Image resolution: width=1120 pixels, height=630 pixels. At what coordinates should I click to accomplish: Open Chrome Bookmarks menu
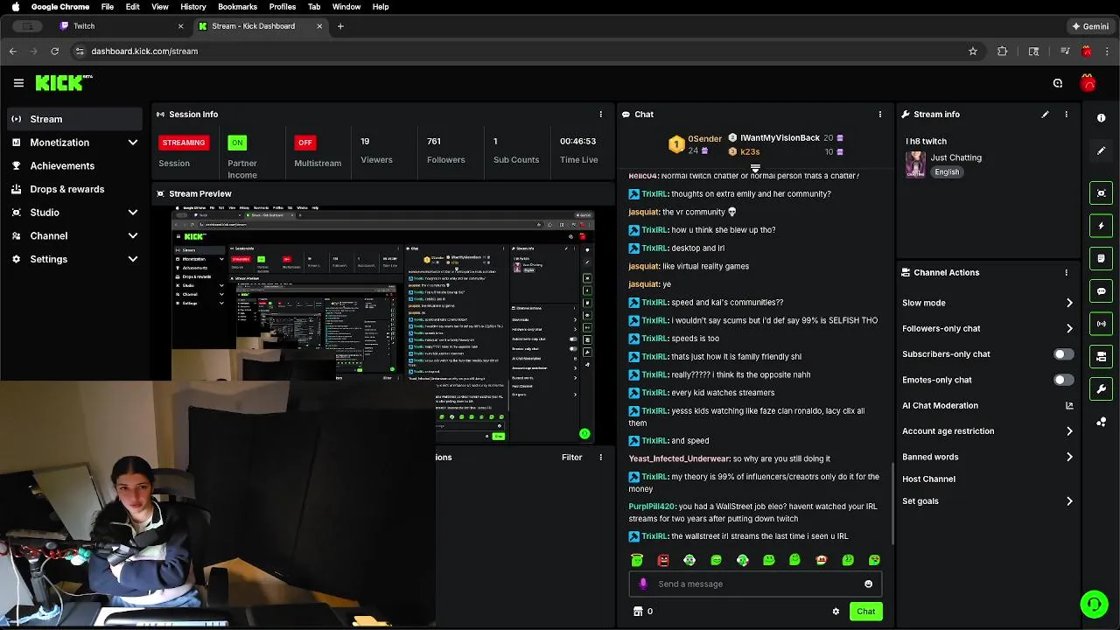coord(237,7)
